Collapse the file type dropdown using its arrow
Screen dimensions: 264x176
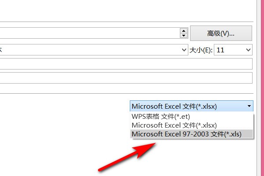pos(249,106)
